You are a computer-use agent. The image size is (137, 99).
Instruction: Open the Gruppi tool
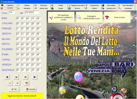click(59, 8)
